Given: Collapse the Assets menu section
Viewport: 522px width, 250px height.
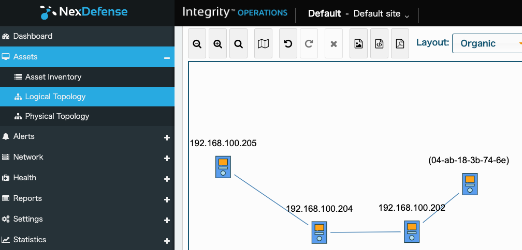Looking at the screenshot, I should [x=167, y=57].
